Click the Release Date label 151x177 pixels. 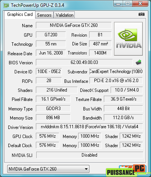point(20,54)
